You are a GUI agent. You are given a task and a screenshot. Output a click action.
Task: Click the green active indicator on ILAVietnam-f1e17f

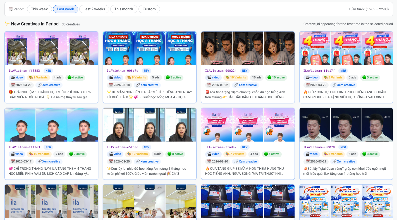[364, 77]
